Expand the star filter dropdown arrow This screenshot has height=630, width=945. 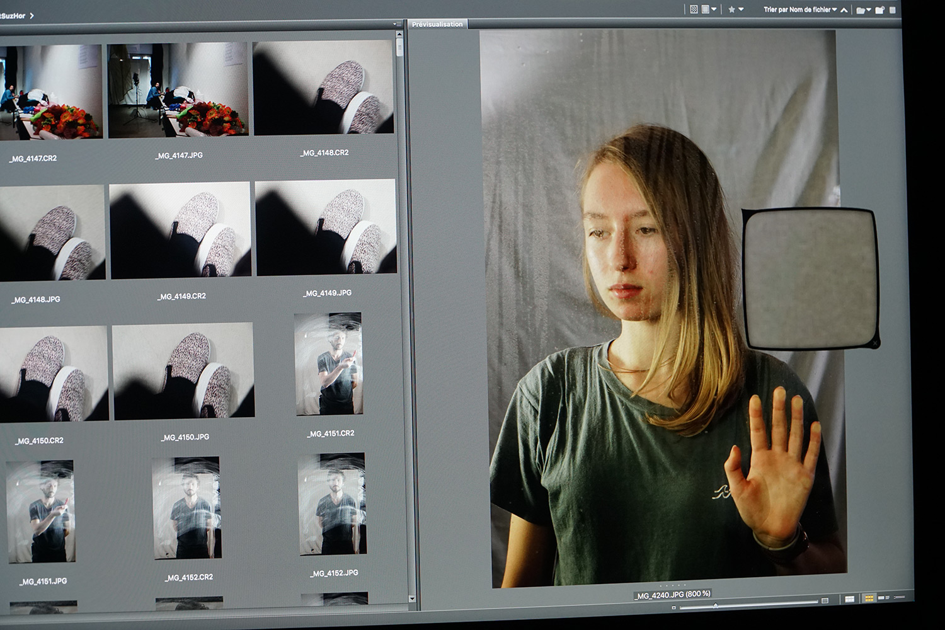pyautogui.click(x=741, y=9)
